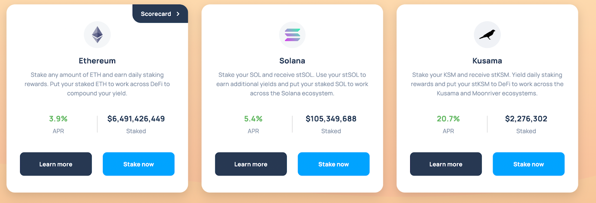Select the Solana card title
596x203 pixels.
(x=292, y=61)
